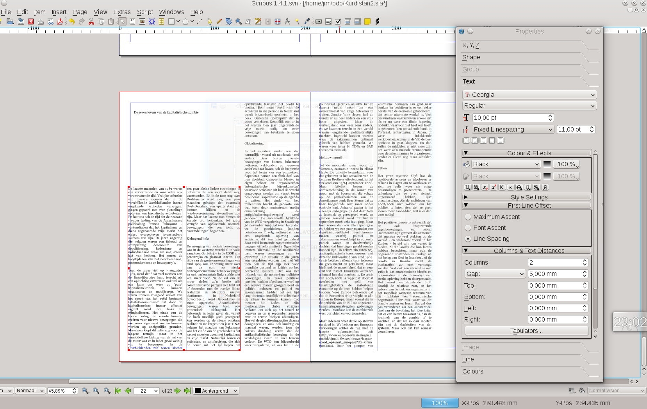Click the Save document icon
The width and height of the screenshot is (647, 409).
point(21,21)
